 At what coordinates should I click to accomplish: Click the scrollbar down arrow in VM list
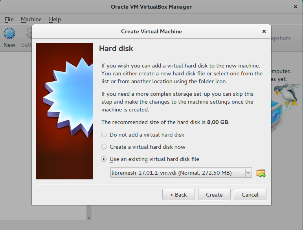(89, 218)
